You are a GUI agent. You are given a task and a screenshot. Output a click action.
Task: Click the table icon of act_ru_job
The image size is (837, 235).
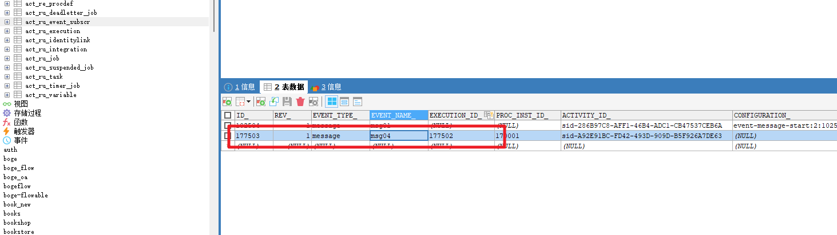(18, 58)
